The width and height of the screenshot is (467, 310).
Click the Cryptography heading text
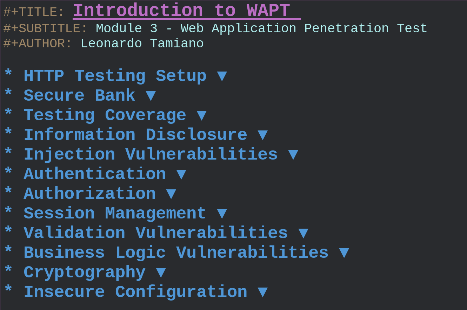[84, 272]
